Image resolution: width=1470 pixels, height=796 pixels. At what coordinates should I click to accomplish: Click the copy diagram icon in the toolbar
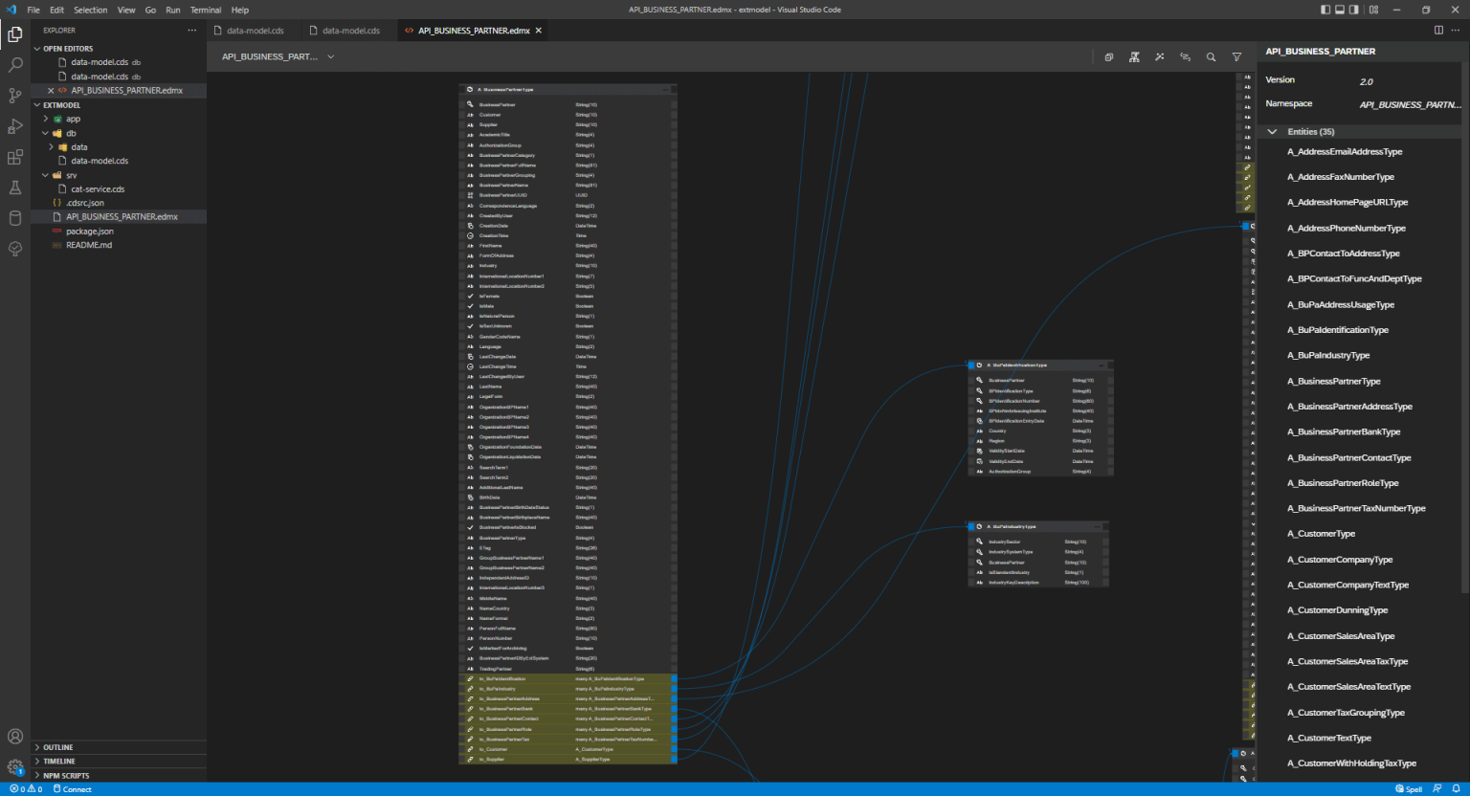1108,56
